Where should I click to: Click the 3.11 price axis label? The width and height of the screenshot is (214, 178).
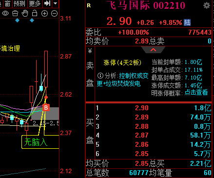tap(66, 19)
